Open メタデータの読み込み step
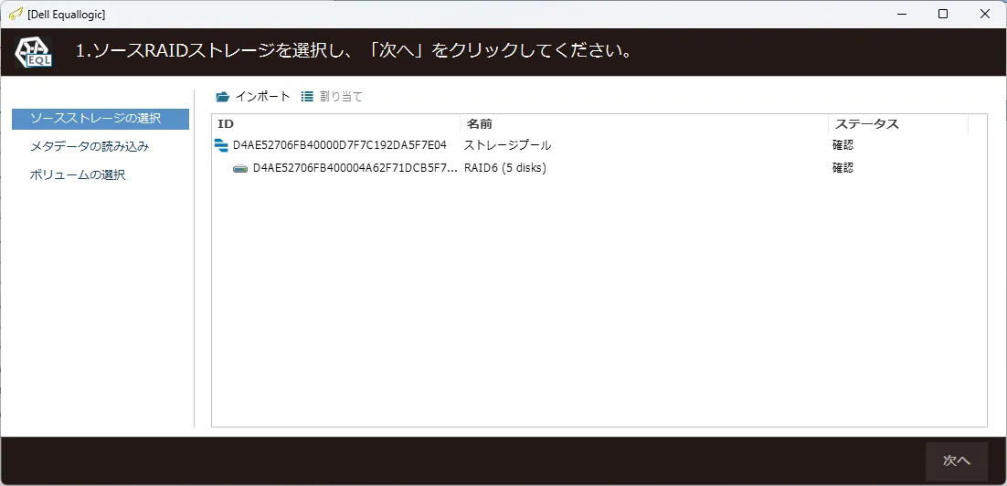This screenshot has width=1007, height=486. [90, 146]
